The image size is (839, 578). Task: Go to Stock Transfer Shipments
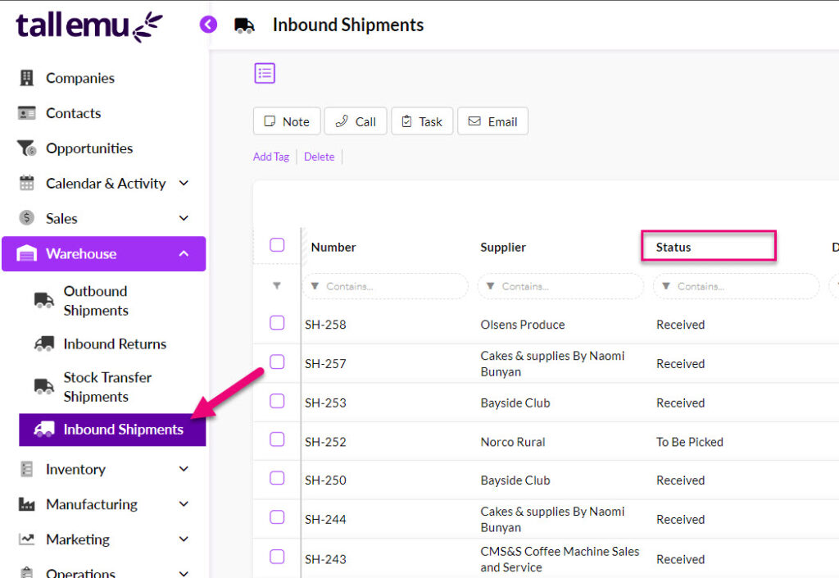[107, 387]
